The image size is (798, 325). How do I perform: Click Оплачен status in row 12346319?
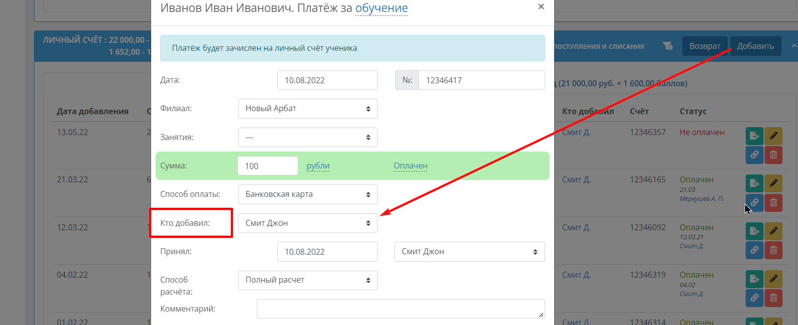(x=697, y=275)
